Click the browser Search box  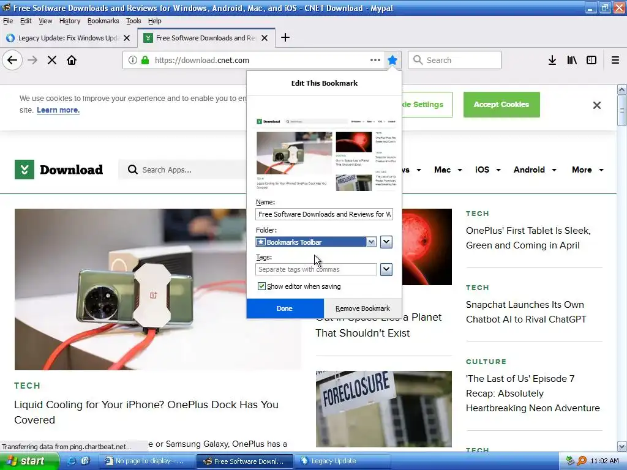tap(455, 60)
